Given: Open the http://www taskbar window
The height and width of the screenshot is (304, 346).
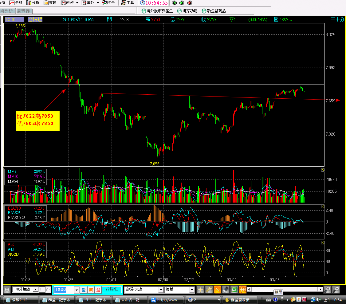Looking at the screenshot, I should point(166,300).
